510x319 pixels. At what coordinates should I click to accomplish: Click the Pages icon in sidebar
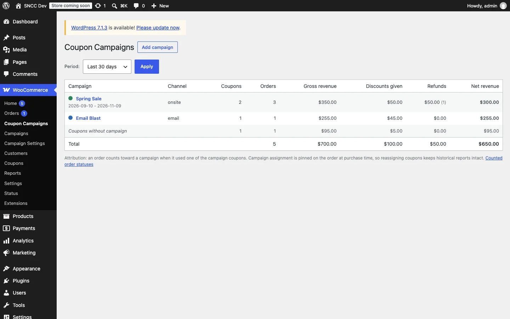pyautogui.click(x=6, y=62)
